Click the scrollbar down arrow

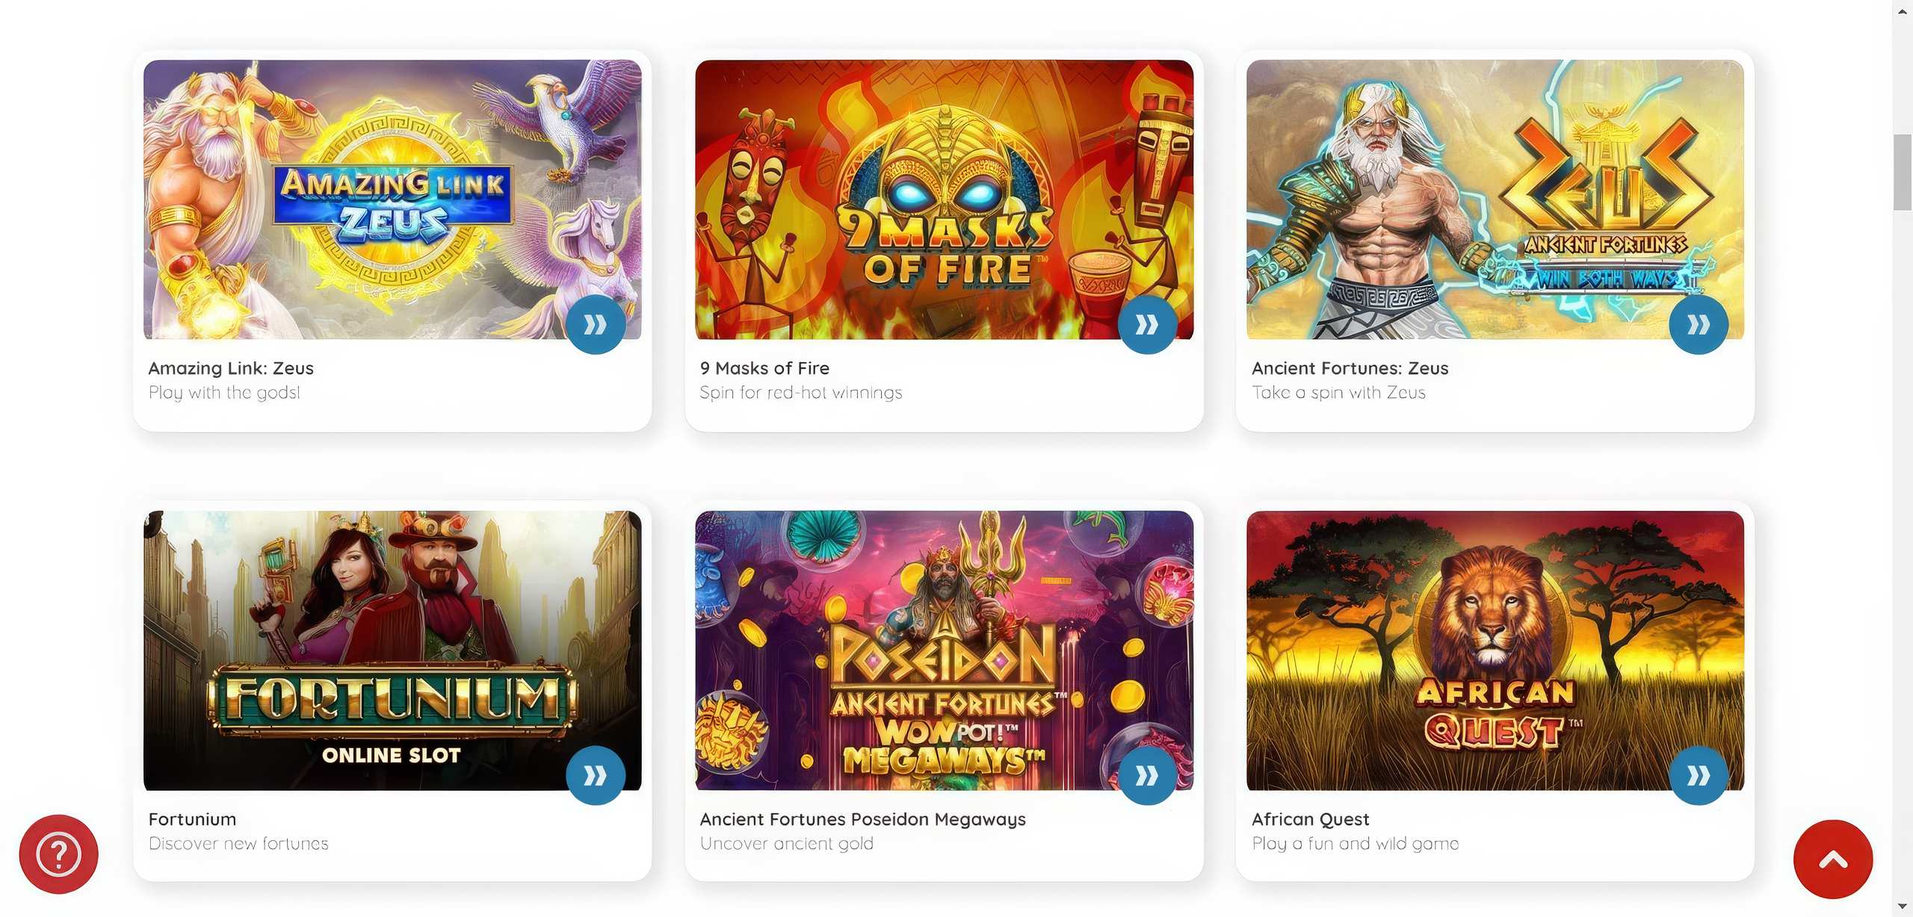click(1903, 907)
